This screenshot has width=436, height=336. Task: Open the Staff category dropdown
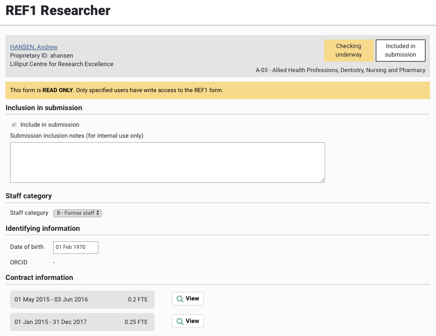(77, 213)
